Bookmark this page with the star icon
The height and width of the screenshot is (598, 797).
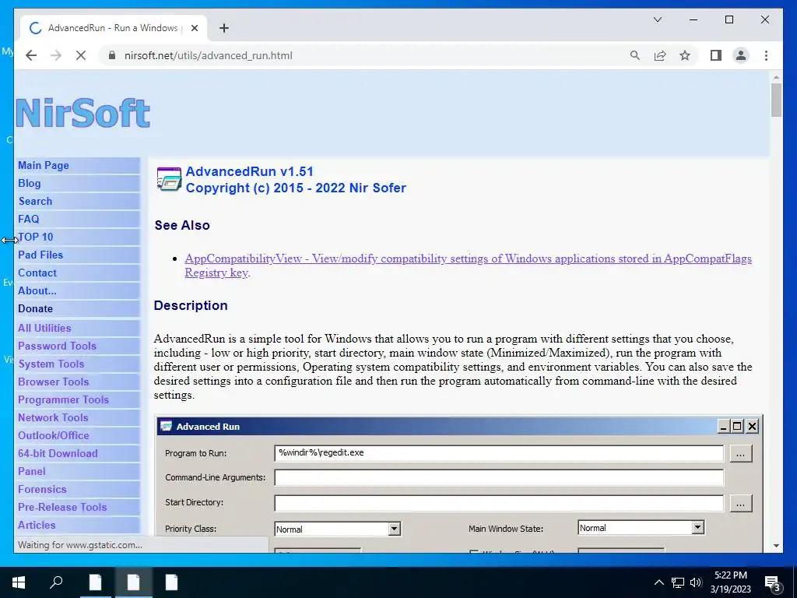tap(685, 55)
